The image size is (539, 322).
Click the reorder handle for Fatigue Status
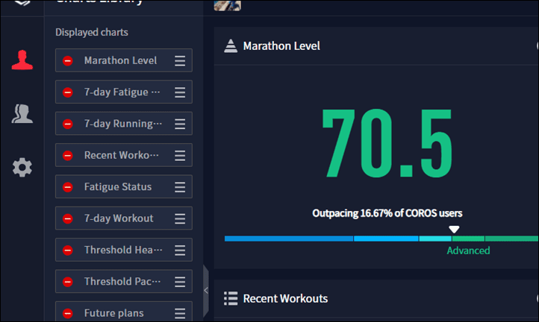click(180, 187)
